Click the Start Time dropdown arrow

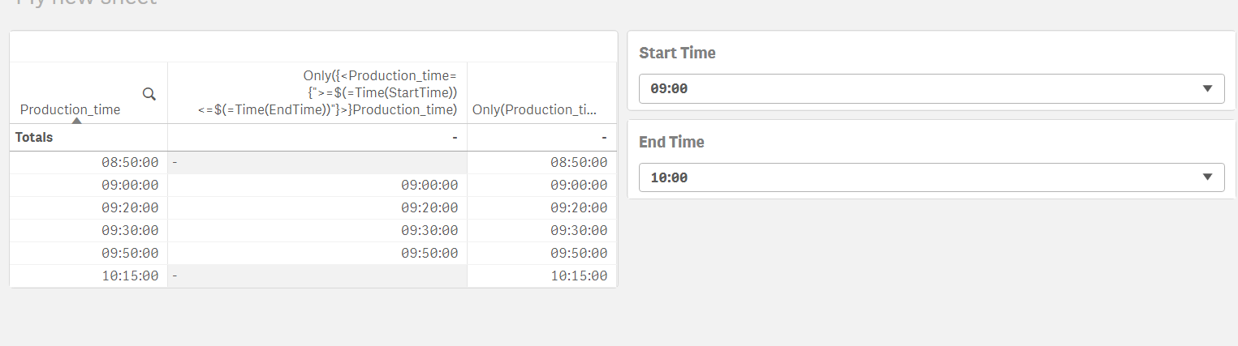[x=1207, y=88]
